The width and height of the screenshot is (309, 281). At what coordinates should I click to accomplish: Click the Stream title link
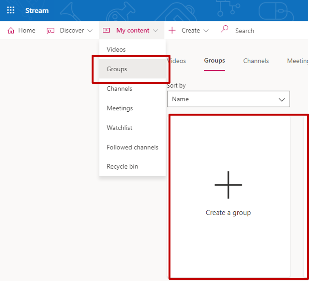(37, 10)
